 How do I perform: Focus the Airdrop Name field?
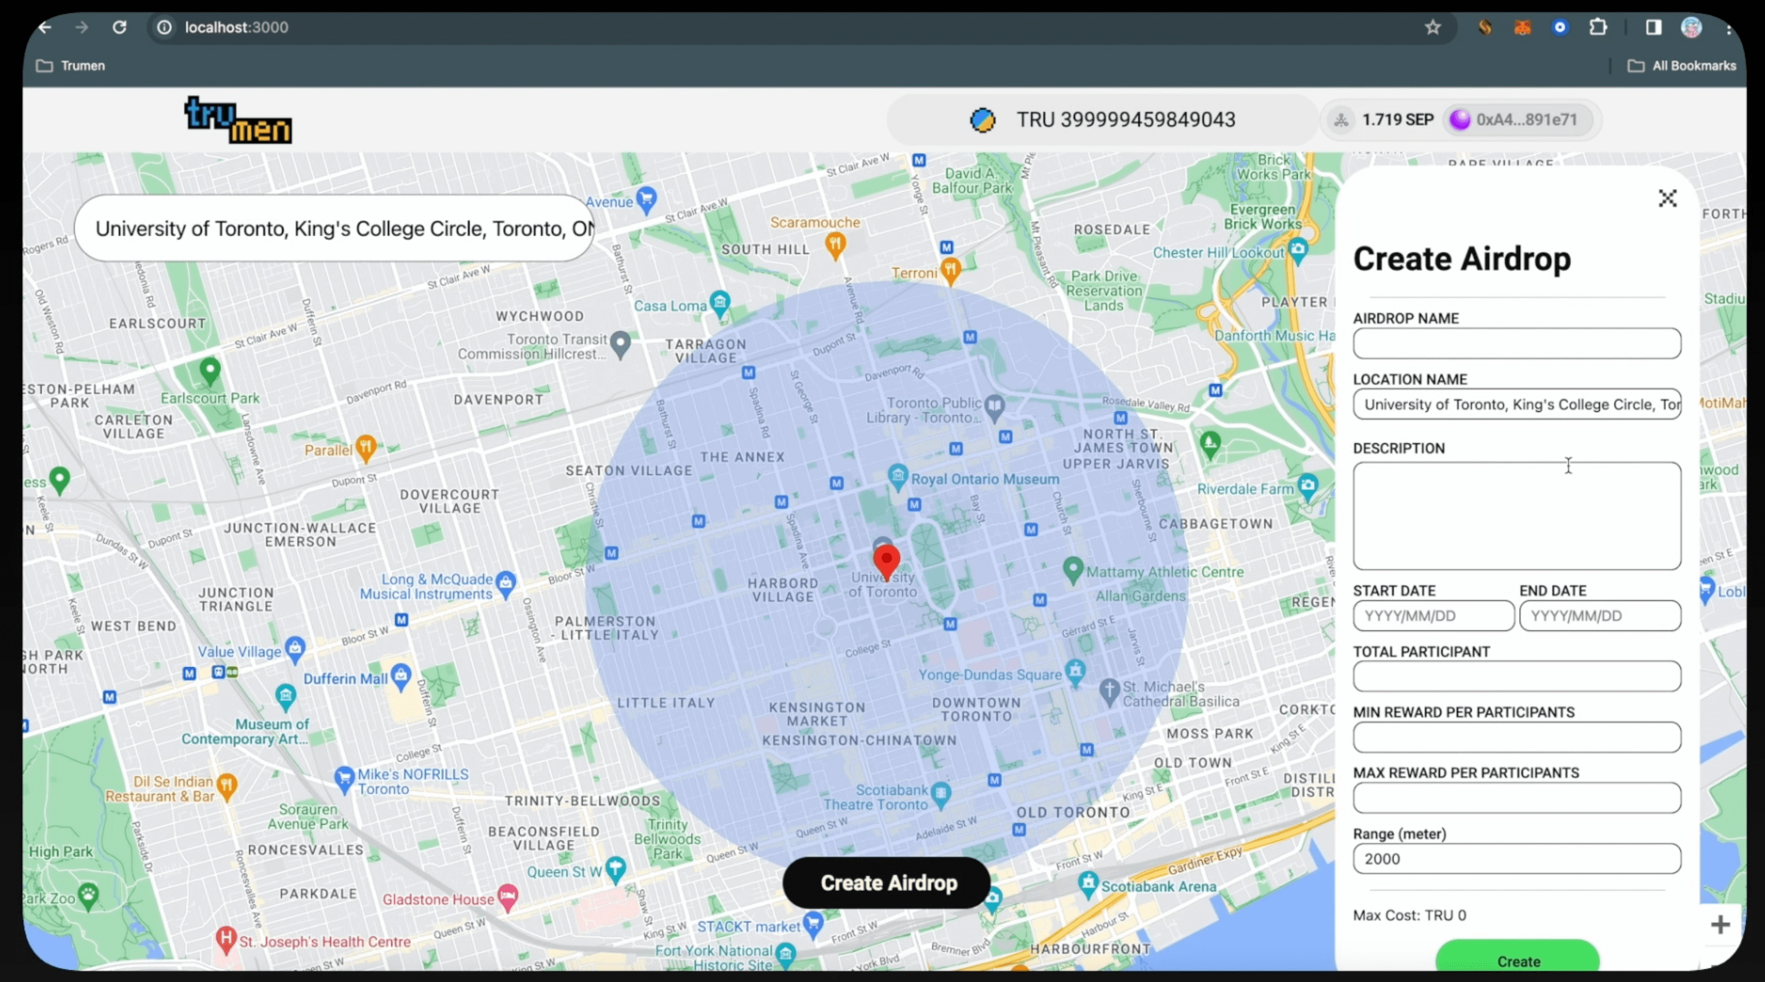coord(1516,343)
